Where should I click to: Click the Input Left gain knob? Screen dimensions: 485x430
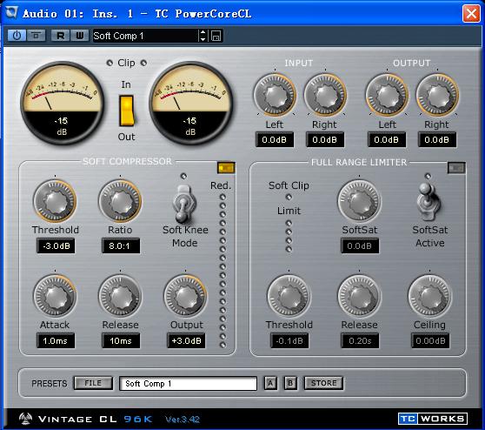point(275,95)
